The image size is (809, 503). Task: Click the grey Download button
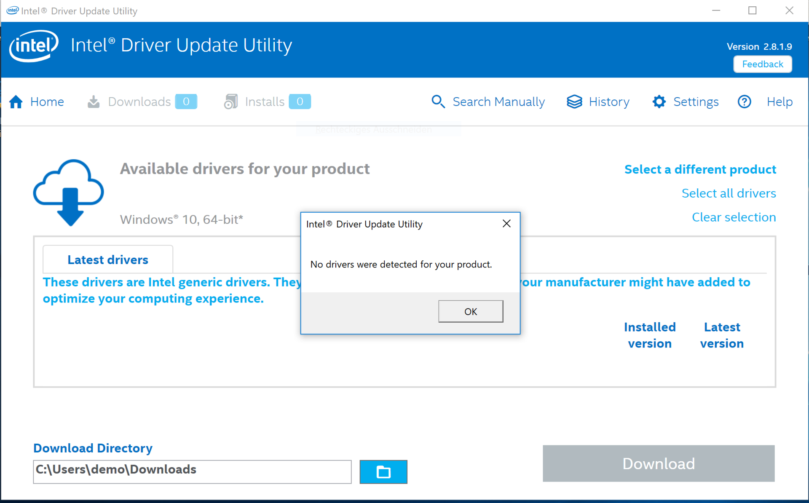(658, 463)
